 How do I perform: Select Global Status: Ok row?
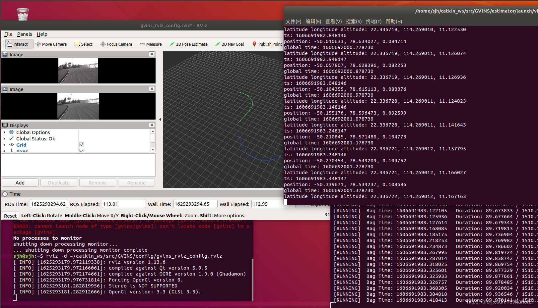click(76, 139)
